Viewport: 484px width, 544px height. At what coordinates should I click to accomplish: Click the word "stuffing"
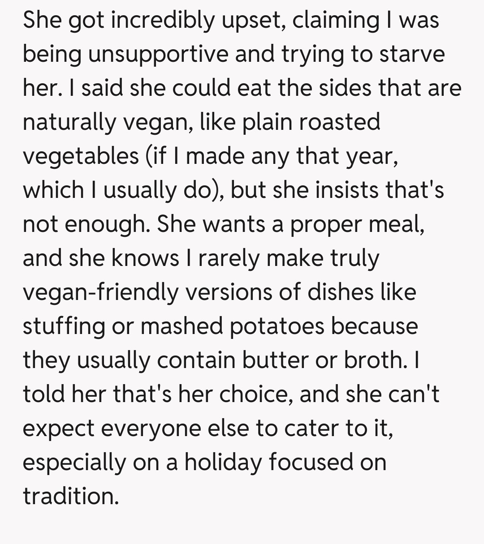(x=63, y=326)
